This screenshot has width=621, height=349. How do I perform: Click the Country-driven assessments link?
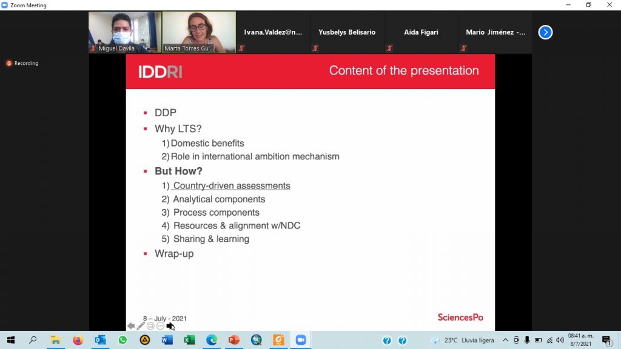point(231,186)
